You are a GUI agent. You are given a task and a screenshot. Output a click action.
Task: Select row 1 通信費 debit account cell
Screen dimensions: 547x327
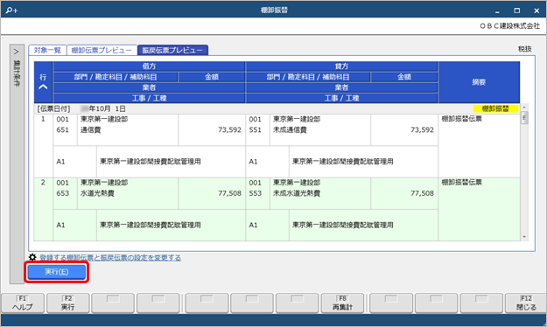click(x=127, y=129)
